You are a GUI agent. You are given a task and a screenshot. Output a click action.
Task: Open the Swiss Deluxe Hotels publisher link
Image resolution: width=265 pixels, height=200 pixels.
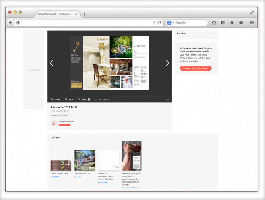tap(66, 122)
